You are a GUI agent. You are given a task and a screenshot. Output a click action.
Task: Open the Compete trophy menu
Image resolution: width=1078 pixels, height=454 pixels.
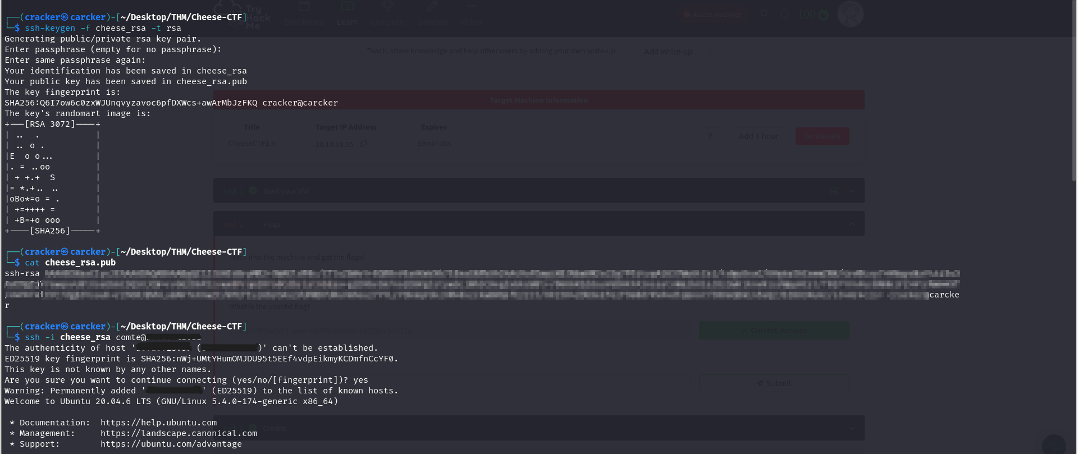(387, 7)
